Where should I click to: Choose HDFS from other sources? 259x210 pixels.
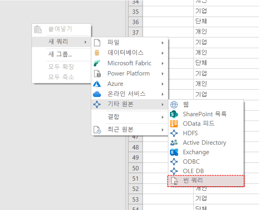click(x=190, y=133)
